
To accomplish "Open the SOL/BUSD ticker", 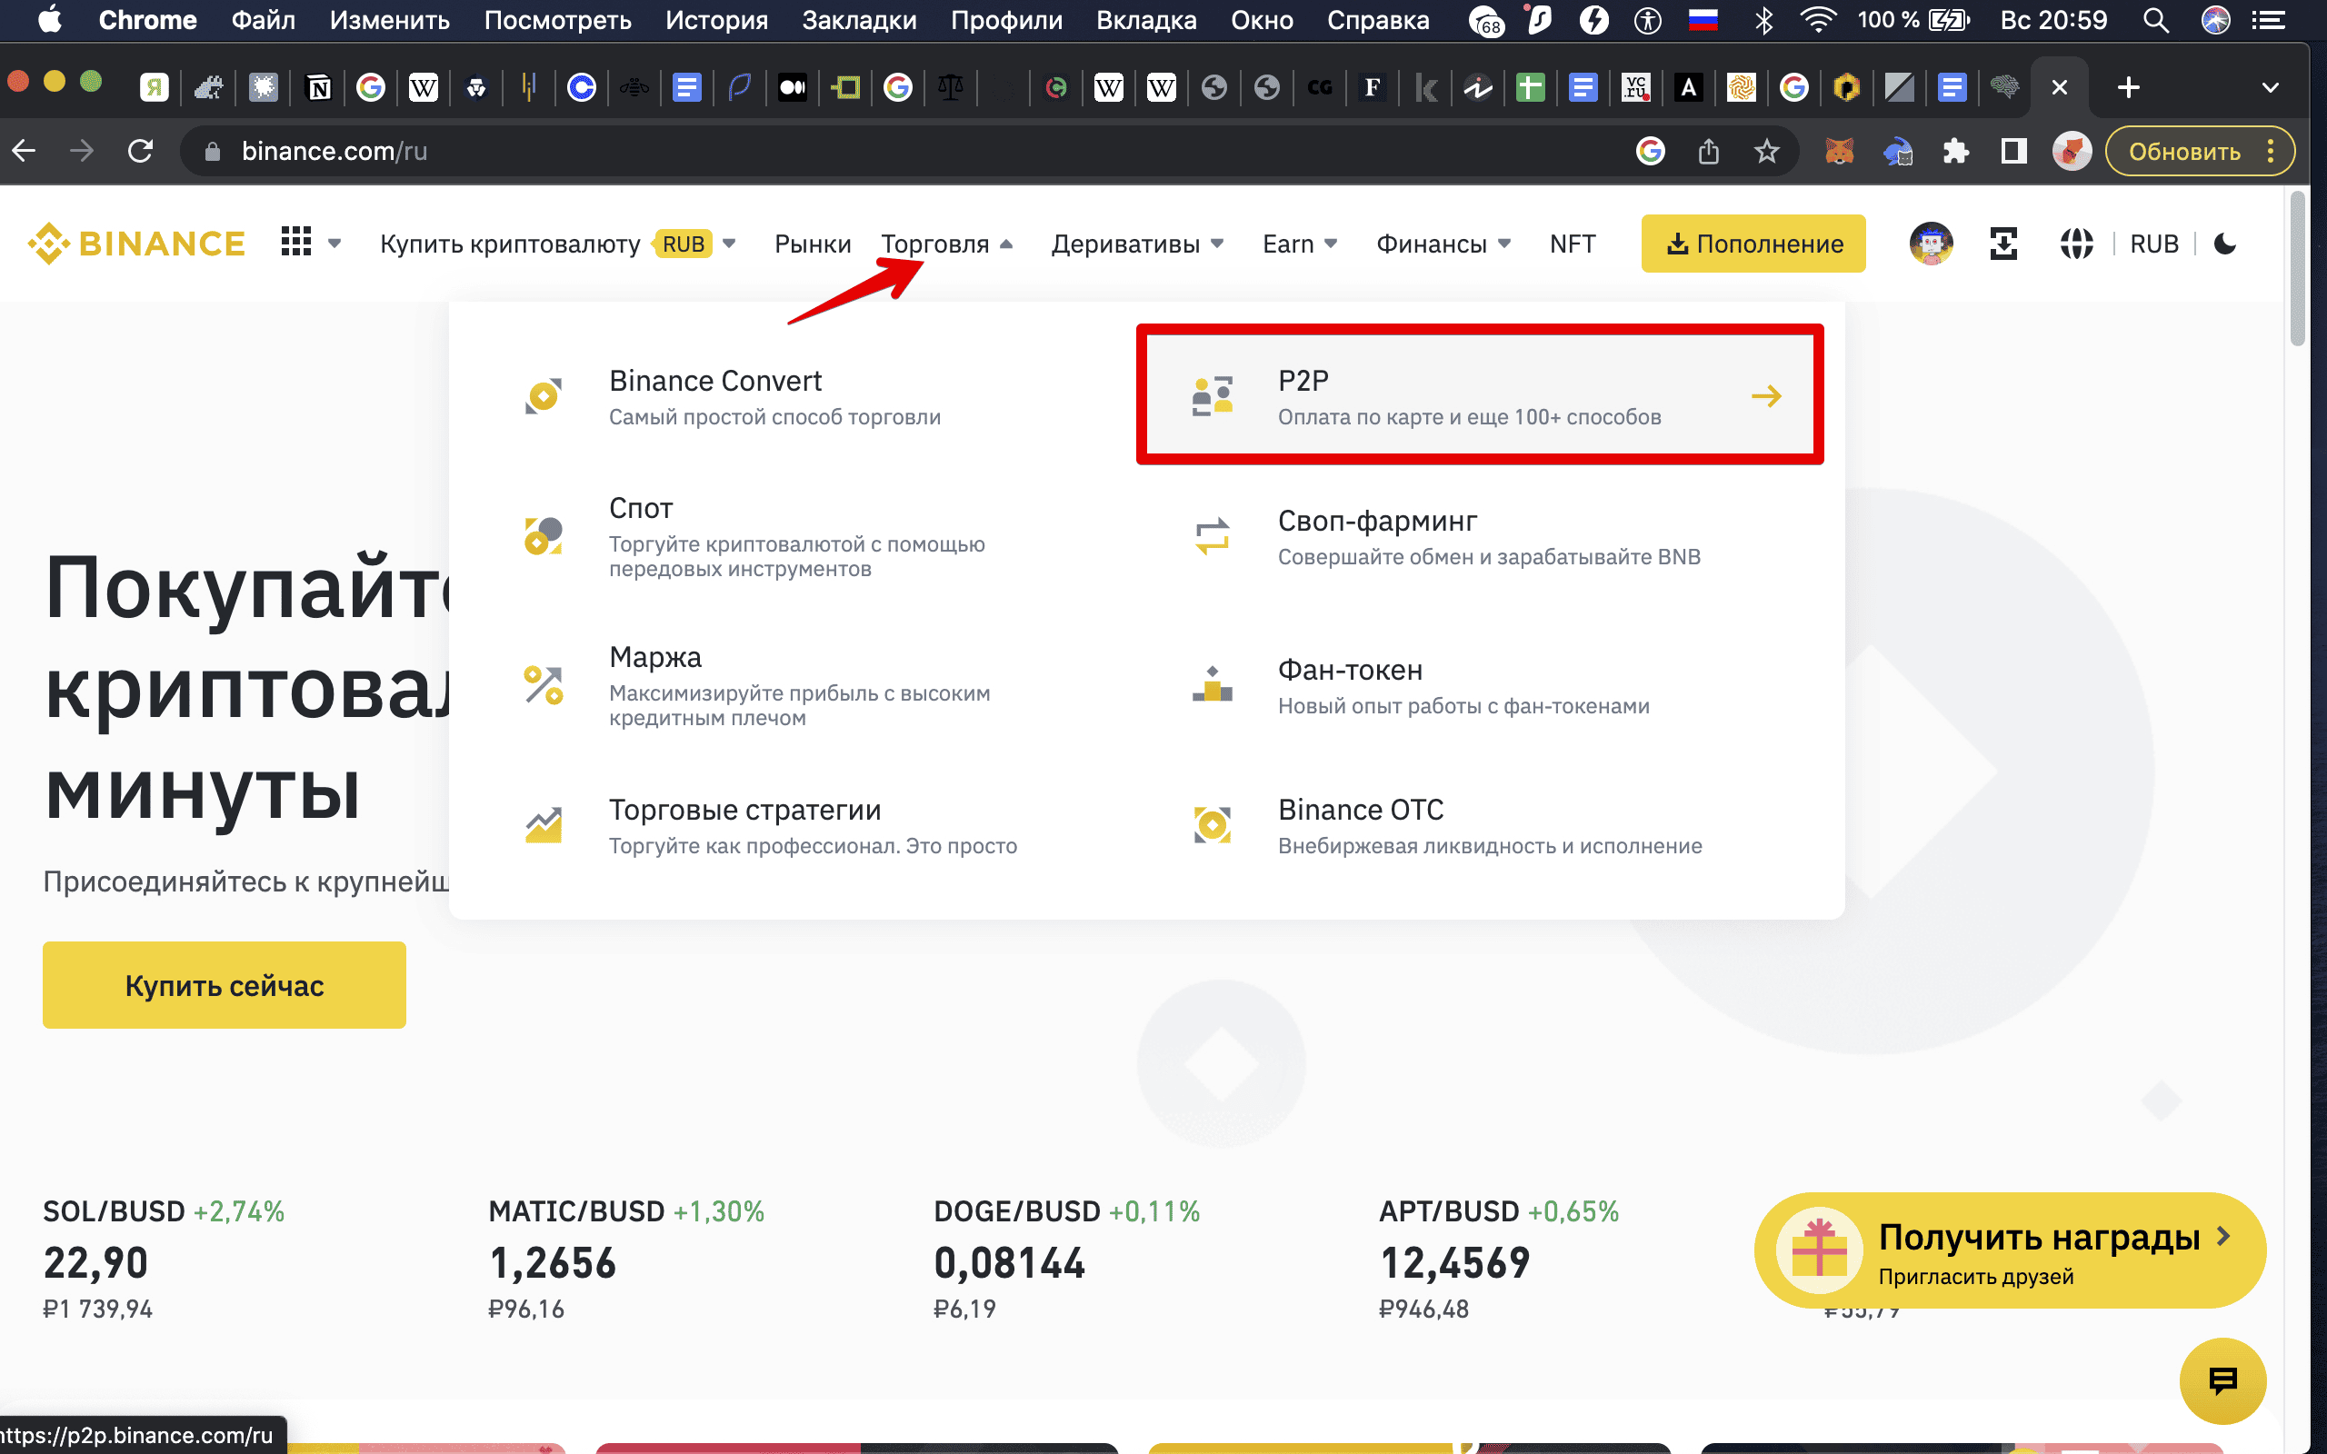I will click(164, 1260).
